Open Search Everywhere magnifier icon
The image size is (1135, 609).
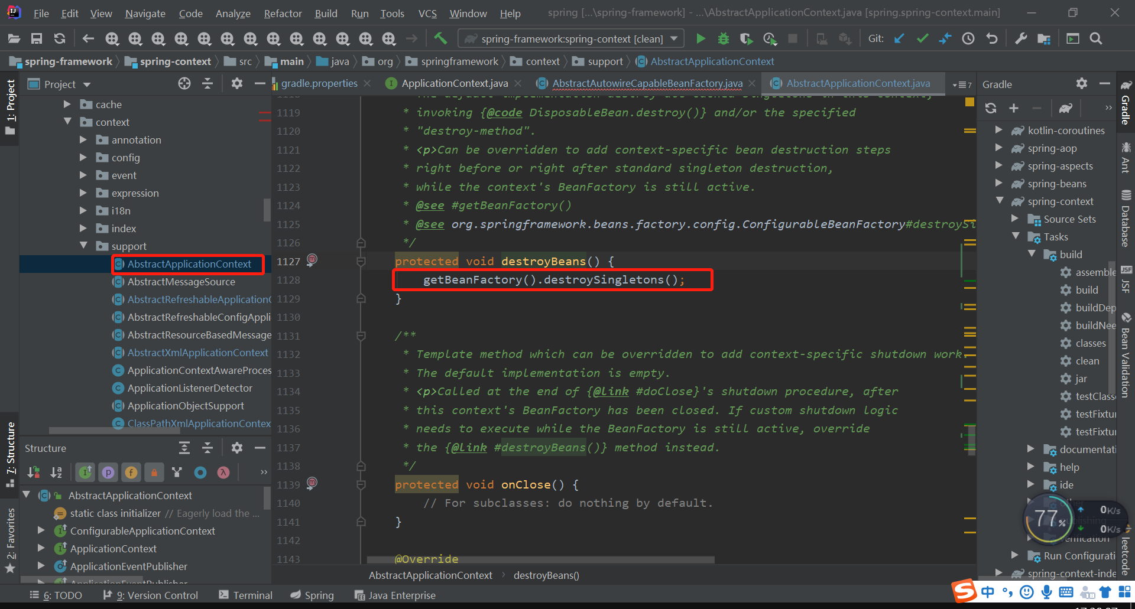point(1096,38)
